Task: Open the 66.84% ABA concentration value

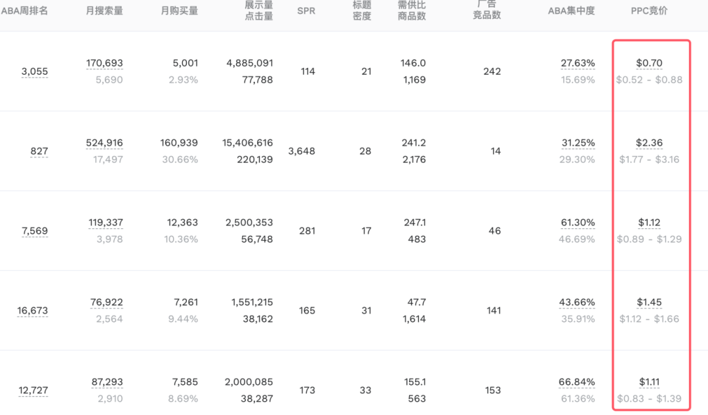Action: click(578, 382)
